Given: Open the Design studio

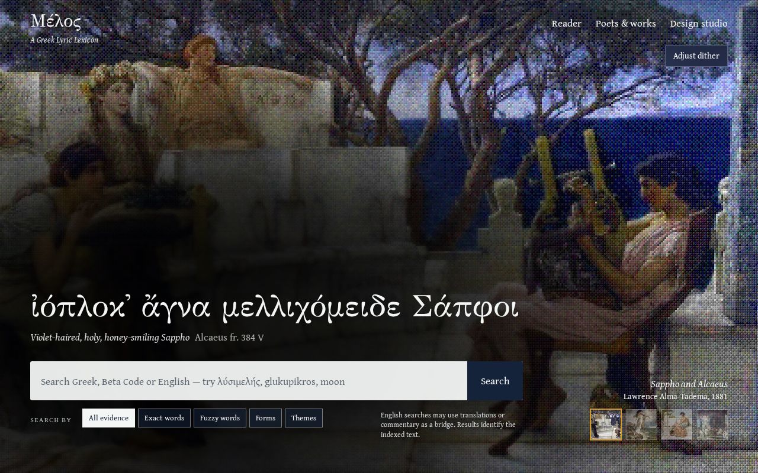Looking at the screenshot, I should coord(699,24).
